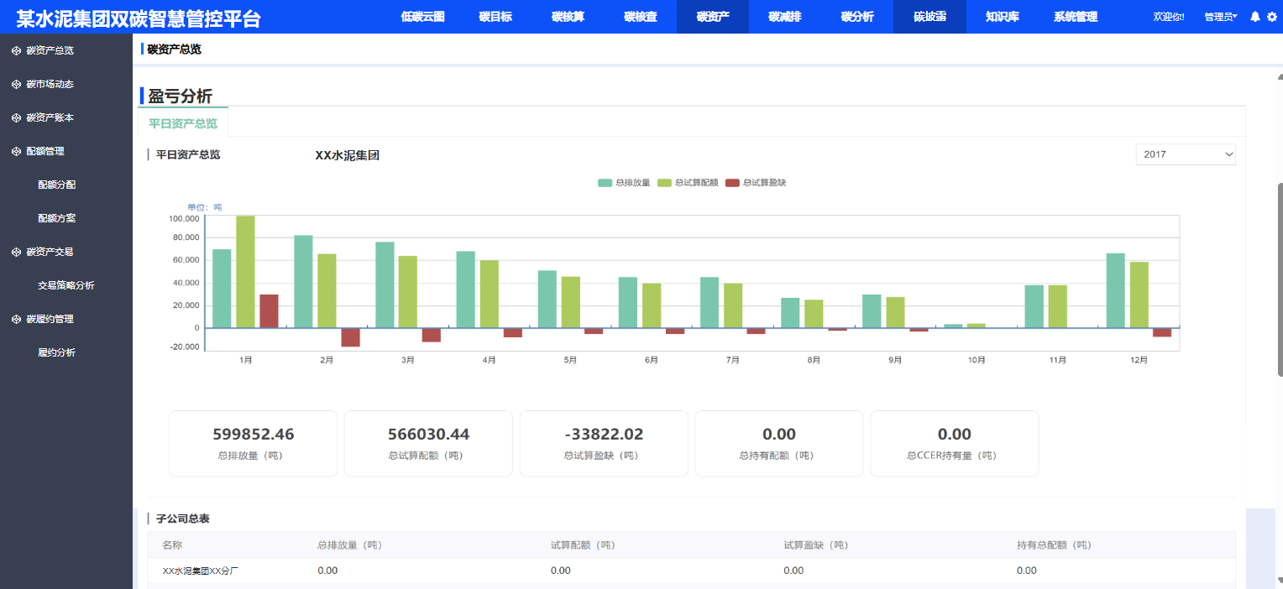Image resolution: width=1283 pixels, height=589 pixels.
Task: Click the -33822.02 总试算盈缺 card
Action: 604,444
